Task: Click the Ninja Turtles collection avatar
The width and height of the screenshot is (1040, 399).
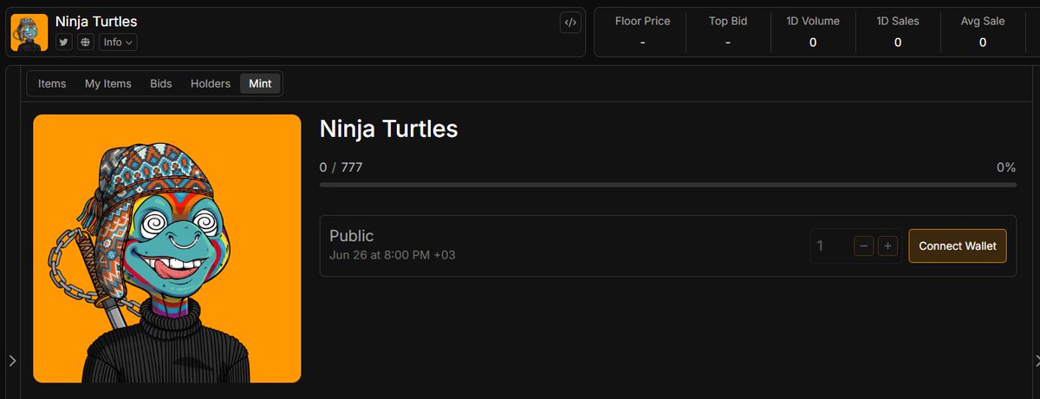Action: tap(29, 32)
